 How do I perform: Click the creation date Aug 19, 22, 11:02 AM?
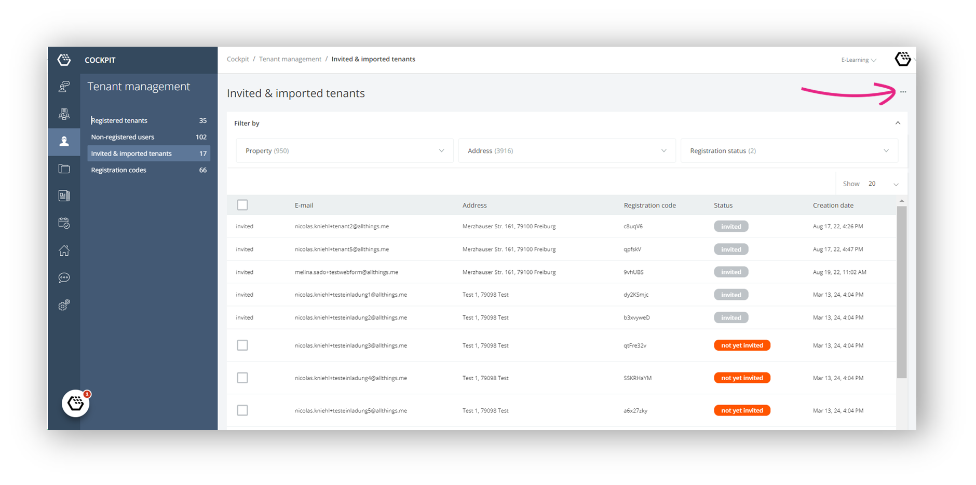coord(839,272)
